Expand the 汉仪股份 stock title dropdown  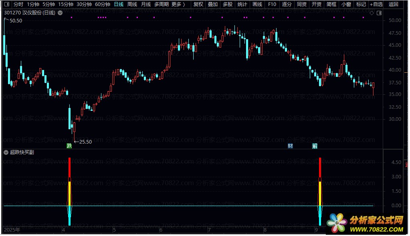60,13
